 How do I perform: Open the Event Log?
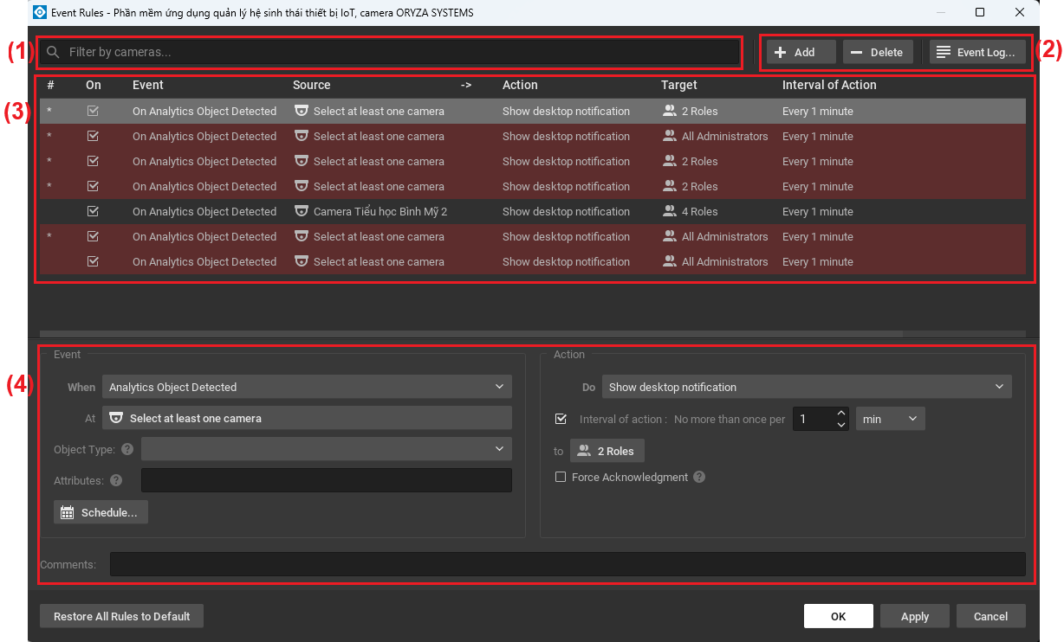tap(977, 52)
